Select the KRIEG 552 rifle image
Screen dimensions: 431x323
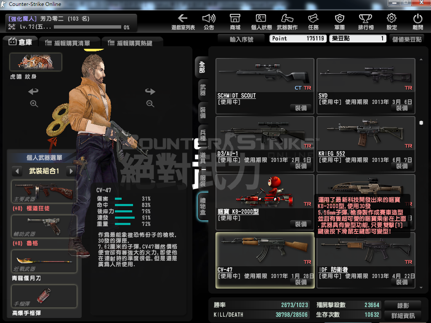366,133
